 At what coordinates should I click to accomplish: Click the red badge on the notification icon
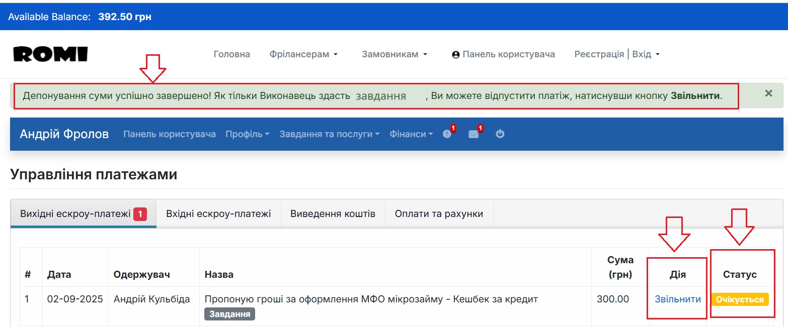[x=453, y=128]
